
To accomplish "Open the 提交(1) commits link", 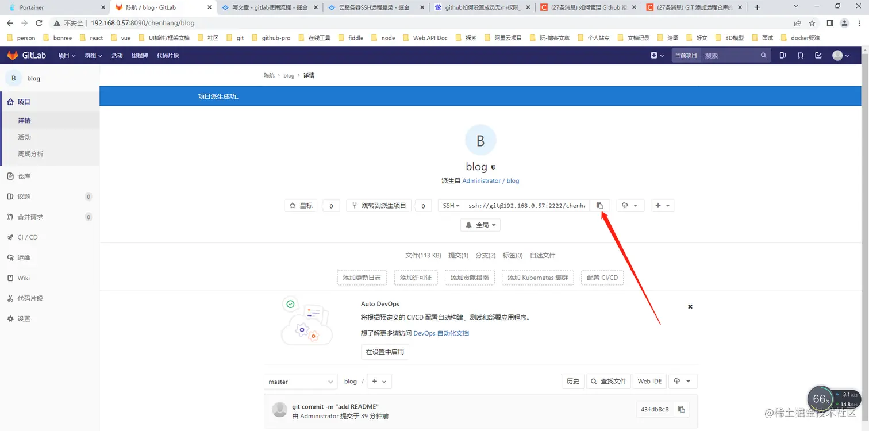I will [x=458, y=256].
